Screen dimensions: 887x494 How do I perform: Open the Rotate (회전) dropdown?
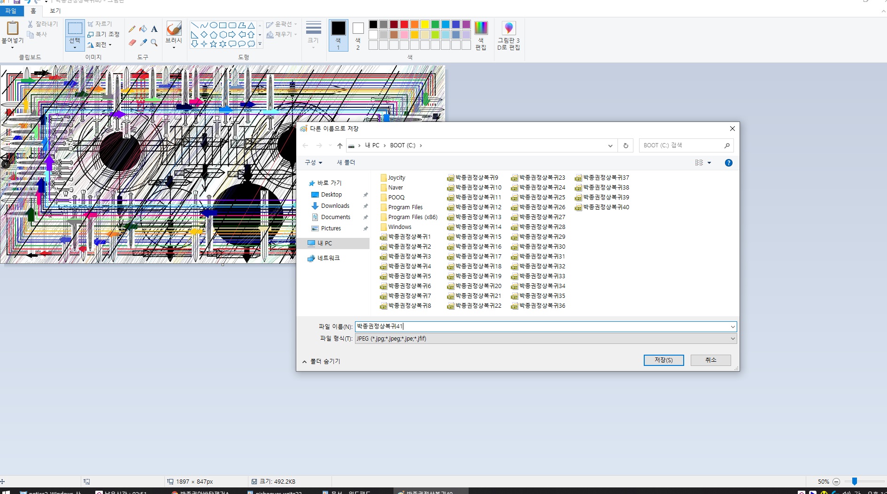coord(100,45)
